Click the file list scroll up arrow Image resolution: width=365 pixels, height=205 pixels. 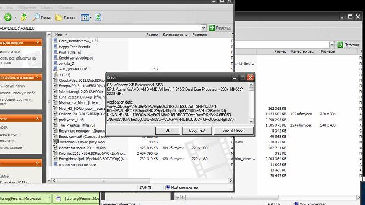coord(49,35)
